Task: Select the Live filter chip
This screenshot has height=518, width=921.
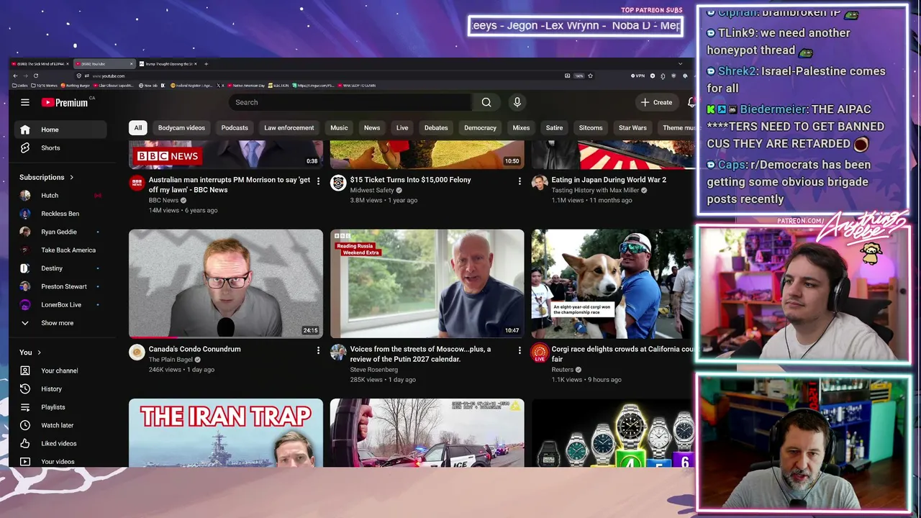Action: tap(402, 128)
